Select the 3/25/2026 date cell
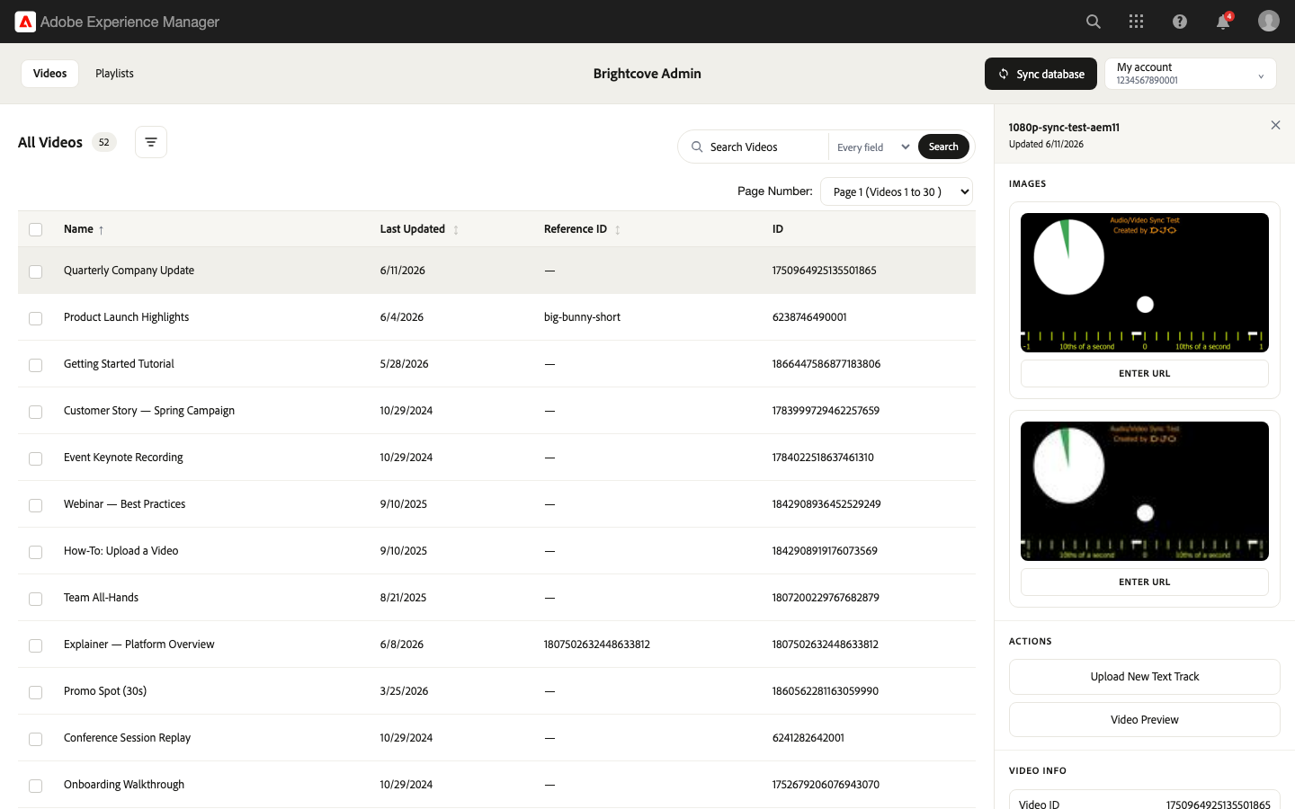The width and height of the screenshot is (1295, 809). [x=404, y=691]
